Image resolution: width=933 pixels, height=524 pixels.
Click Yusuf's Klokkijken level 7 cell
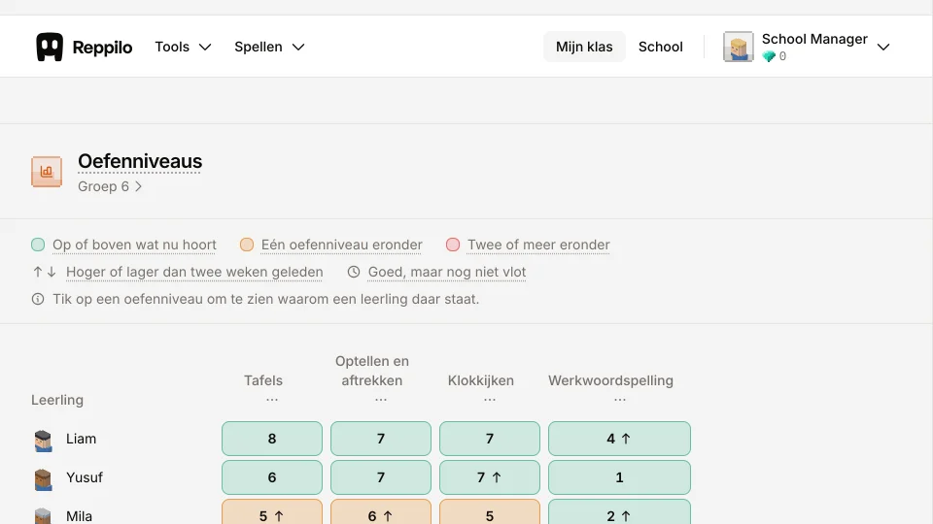coord(490,477)
